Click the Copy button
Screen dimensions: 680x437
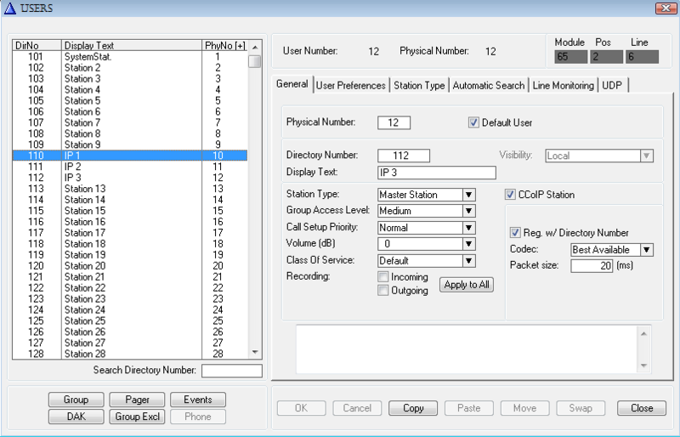(x=413, y=408)
